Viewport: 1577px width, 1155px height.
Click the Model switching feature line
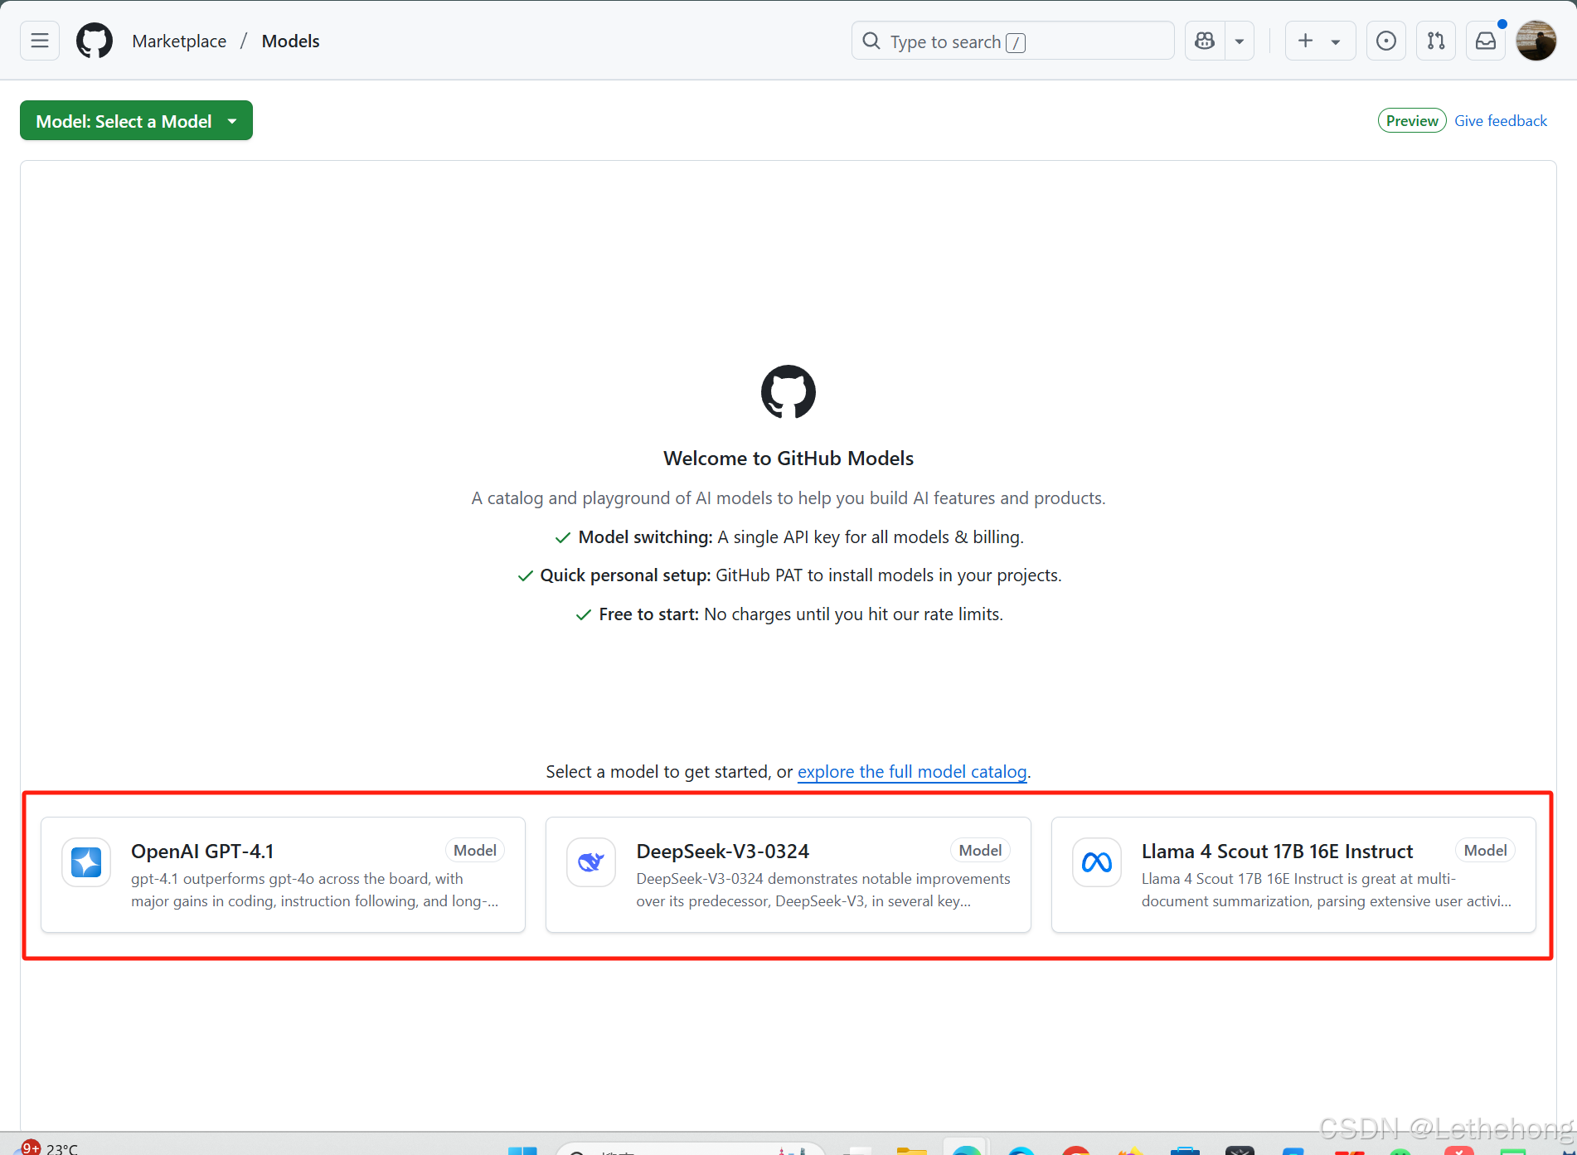click(788, 537)
